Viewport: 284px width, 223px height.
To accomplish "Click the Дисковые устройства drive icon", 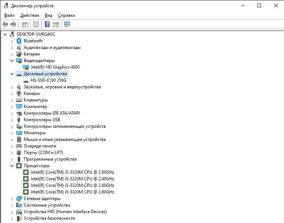I will [x=19, y=74].
